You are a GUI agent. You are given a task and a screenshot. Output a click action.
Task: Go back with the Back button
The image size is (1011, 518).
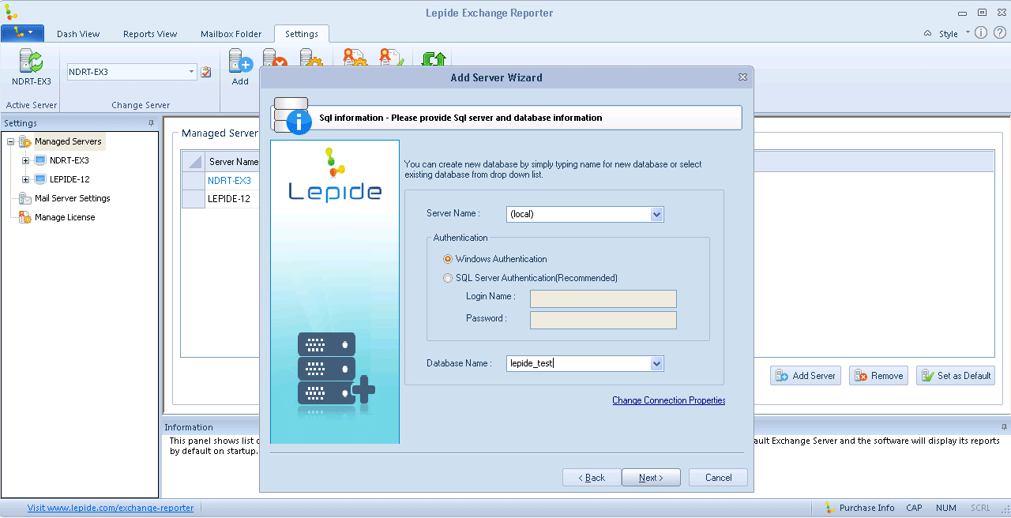[592, 478]
